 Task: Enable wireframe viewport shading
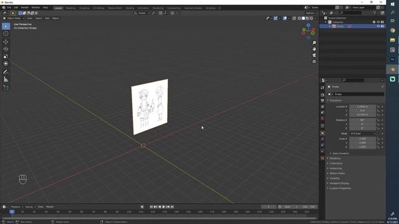pyautogui.click(x=299, y=18)
